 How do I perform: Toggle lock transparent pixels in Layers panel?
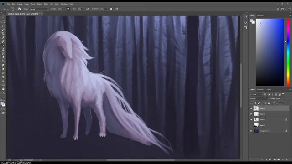[x=255, y=103]
